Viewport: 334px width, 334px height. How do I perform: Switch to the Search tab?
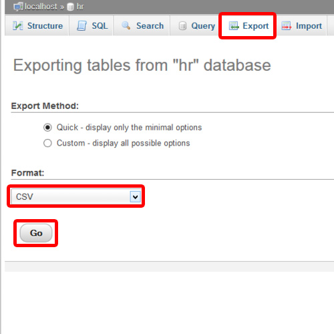(142, 25)
